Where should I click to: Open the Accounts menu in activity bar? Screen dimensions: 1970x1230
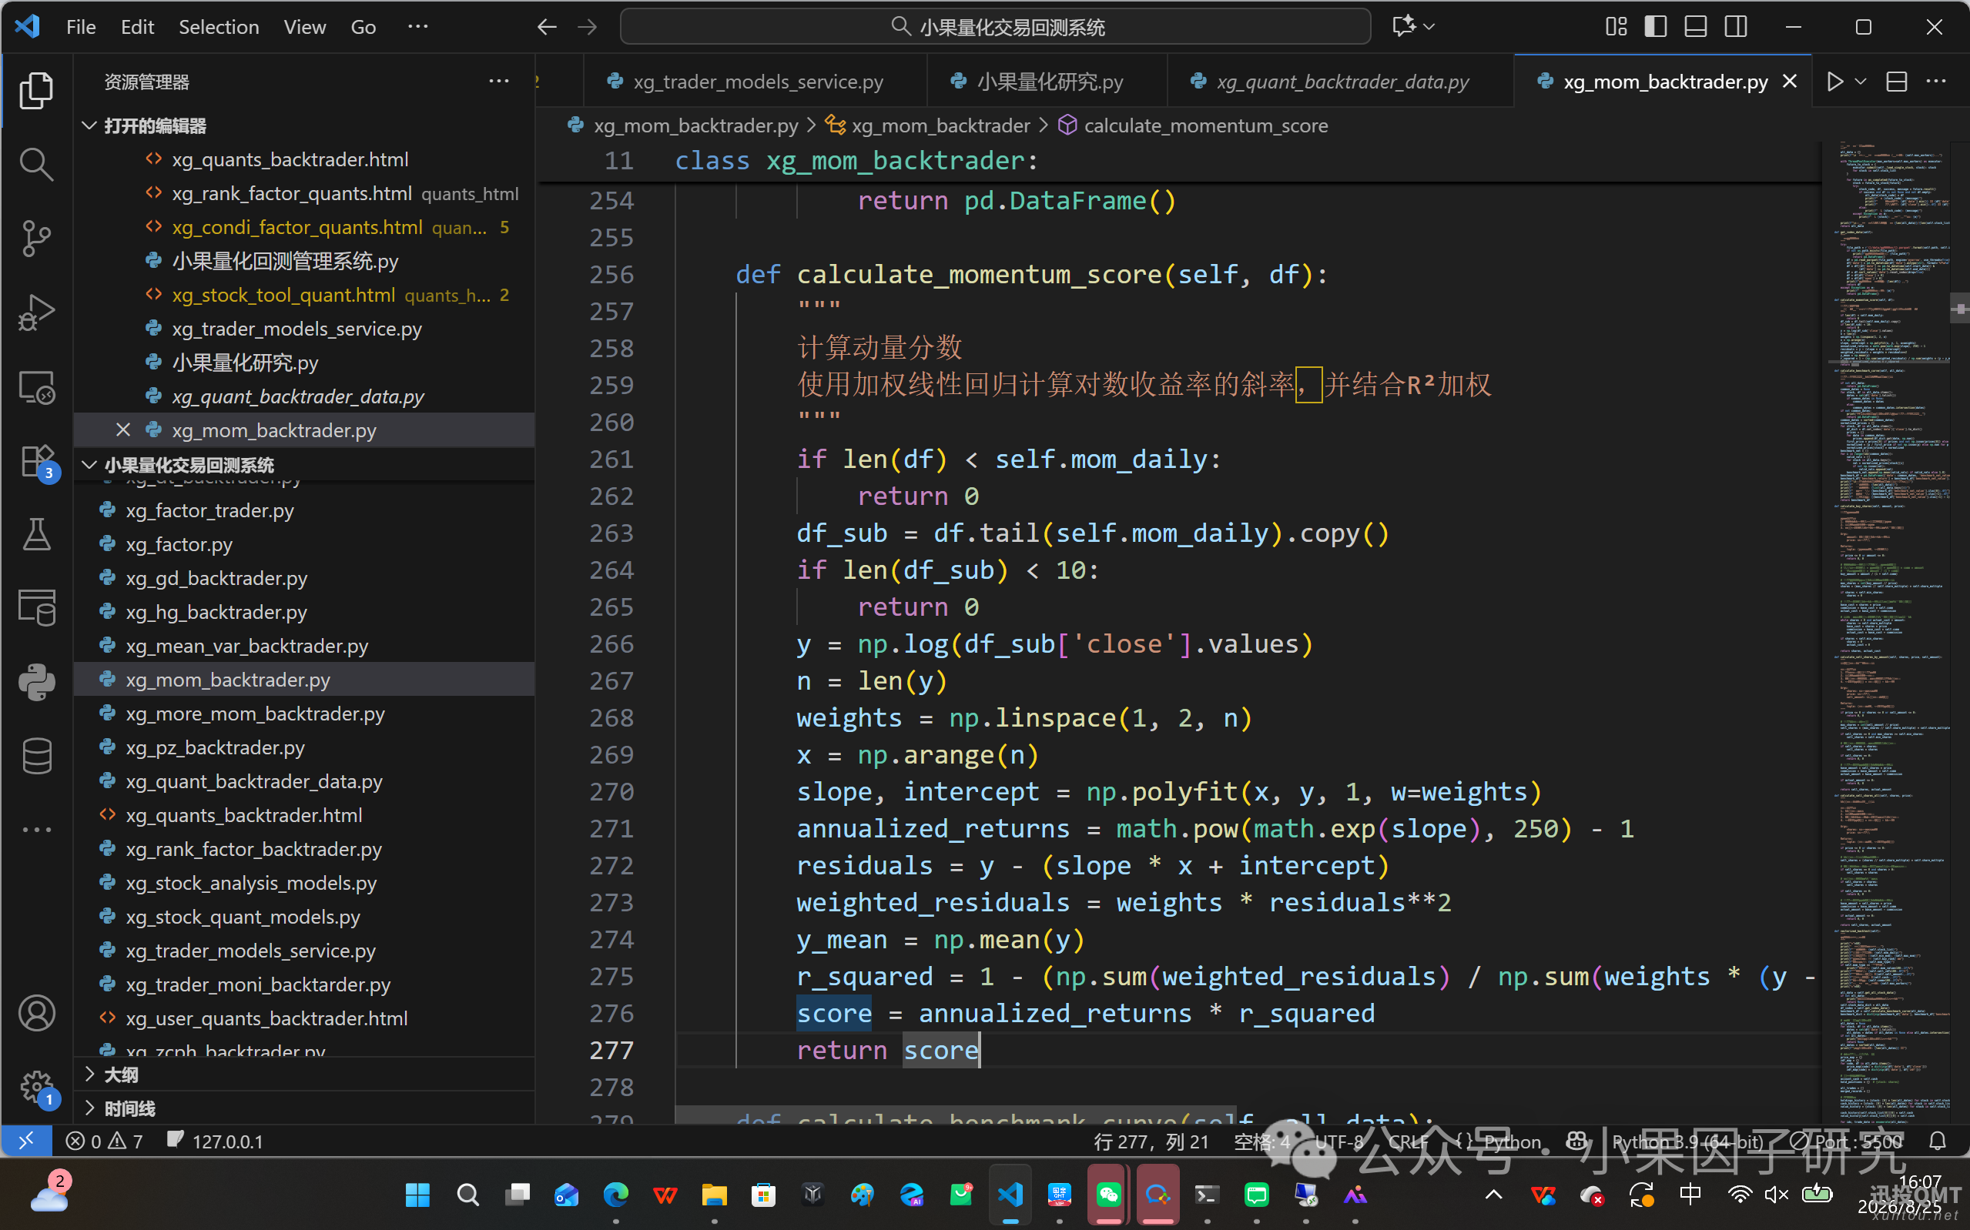click(35, 1013)
